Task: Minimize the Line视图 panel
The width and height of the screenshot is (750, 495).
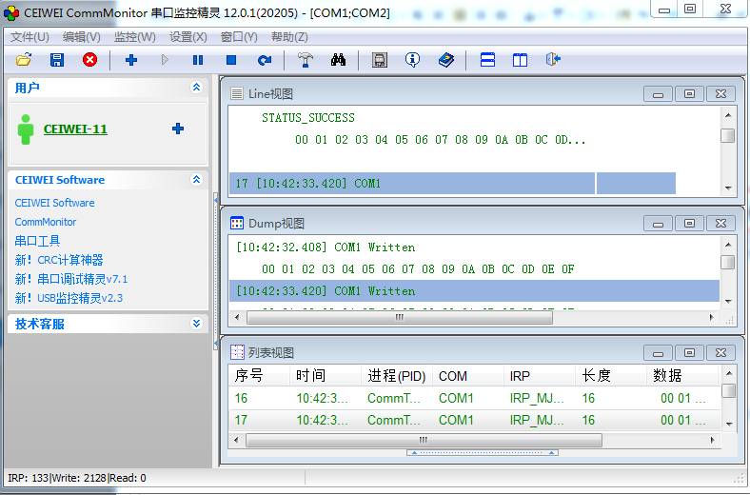Action: coord(658,94)
